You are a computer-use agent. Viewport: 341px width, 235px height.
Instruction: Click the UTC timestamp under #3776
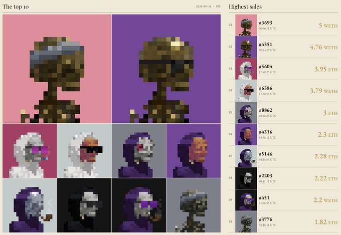tap(267, 225)
